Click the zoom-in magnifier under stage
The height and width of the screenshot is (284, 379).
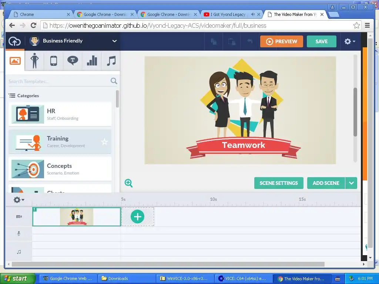point(128,183)
